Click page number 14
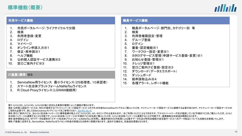This screenshot has width=242, height=136. 236,132
